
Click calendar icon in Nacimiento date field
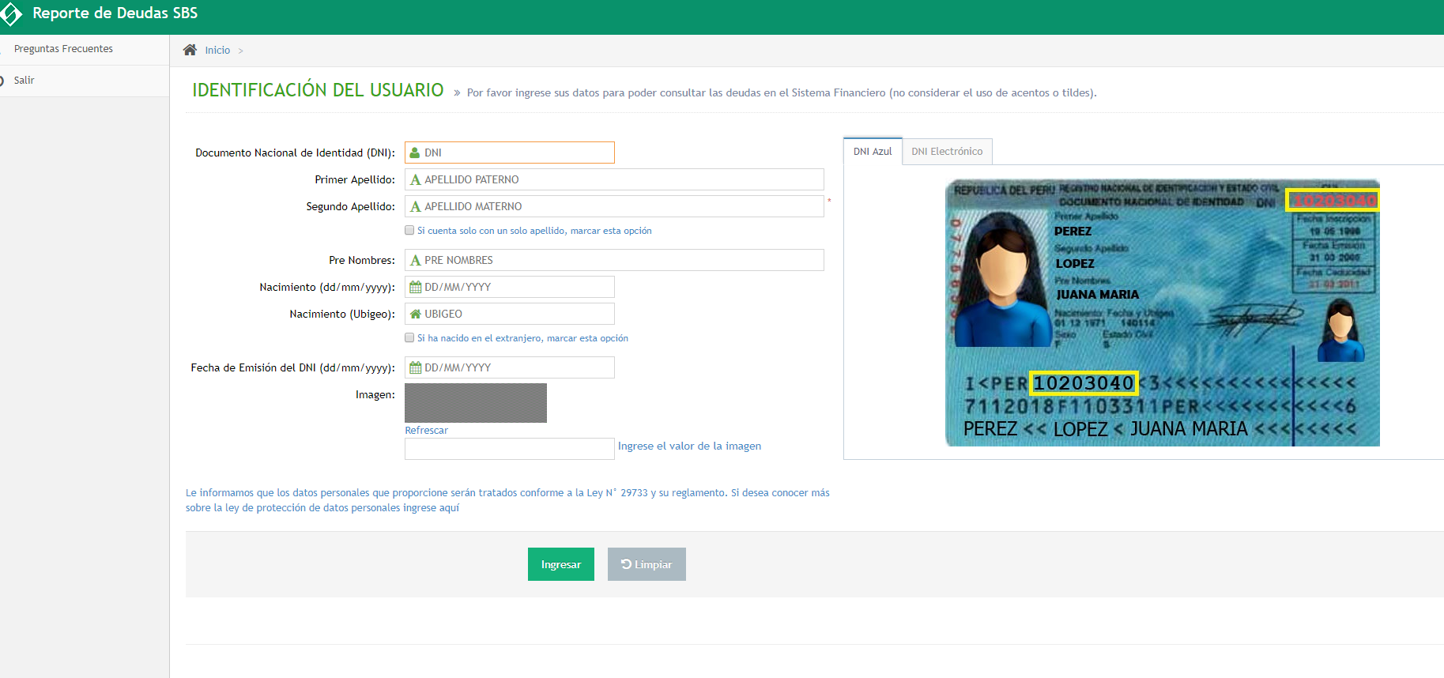pyautogui.click(x=415, y=287)
